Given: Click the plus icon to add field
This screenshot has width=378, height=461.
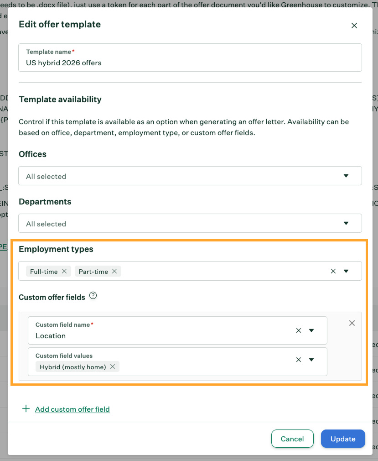Looking at the screenshot, I should click(x=26, y=409).
